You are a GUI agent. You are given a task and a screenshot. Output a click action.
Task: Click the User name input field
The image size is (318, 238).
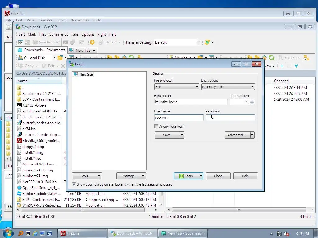(179, 117)
